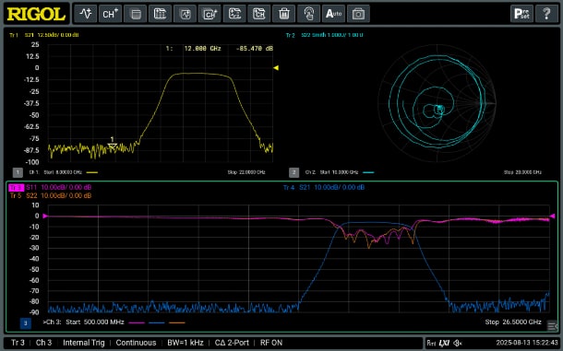563x351 pixels.
Task: Click the Preset button
Action: [521, 14]
